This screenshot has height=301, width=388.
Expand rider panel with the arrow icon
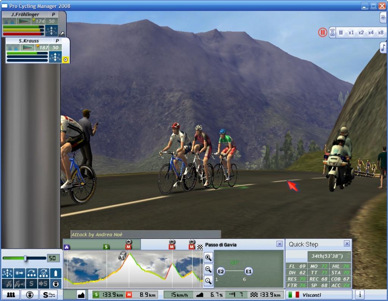click(62, 34)
